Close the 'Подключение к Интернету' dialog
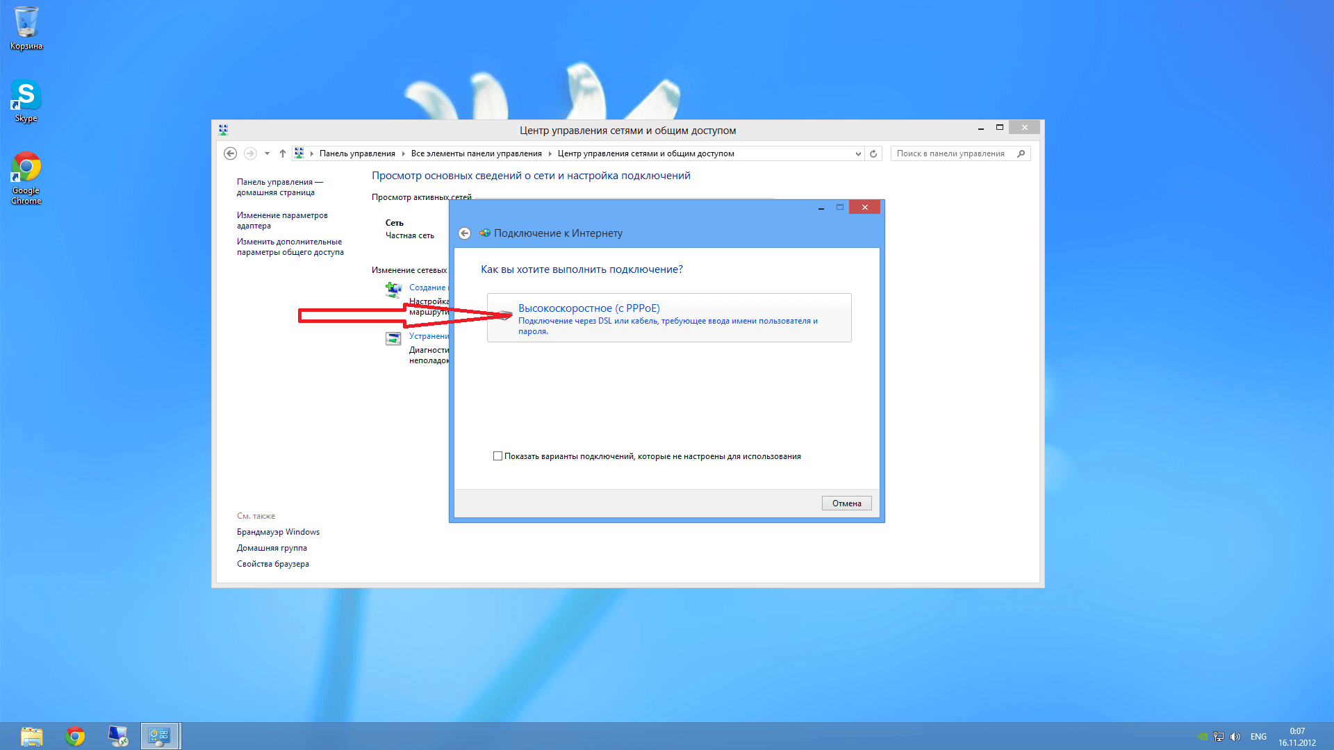The height and width of the screenshot is (750, 1334). (x=865, y=207)
